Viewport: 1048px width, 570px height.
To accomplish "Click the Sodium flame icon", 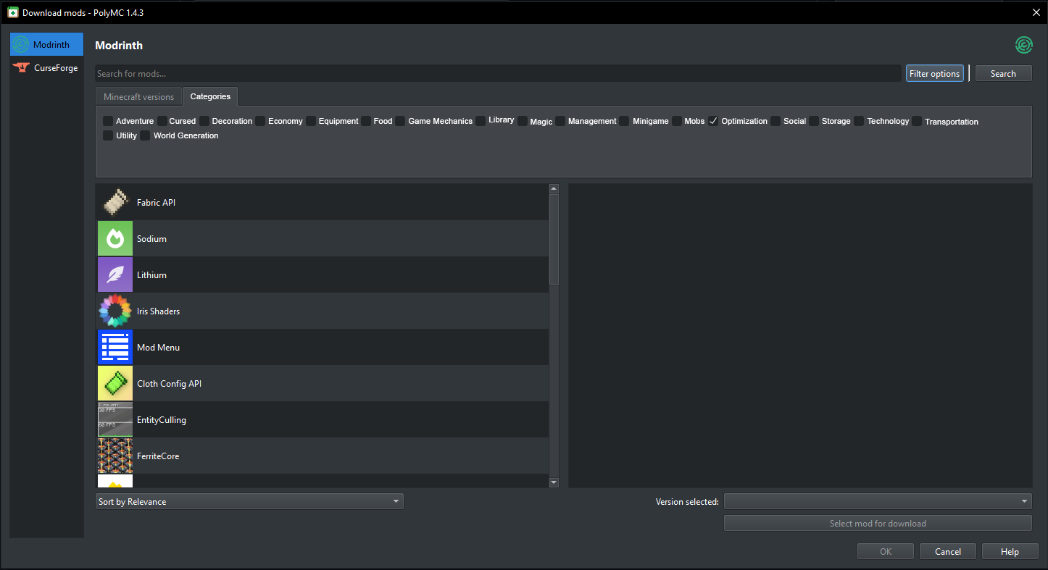I will pyautogui.click(x=115, y=238).
